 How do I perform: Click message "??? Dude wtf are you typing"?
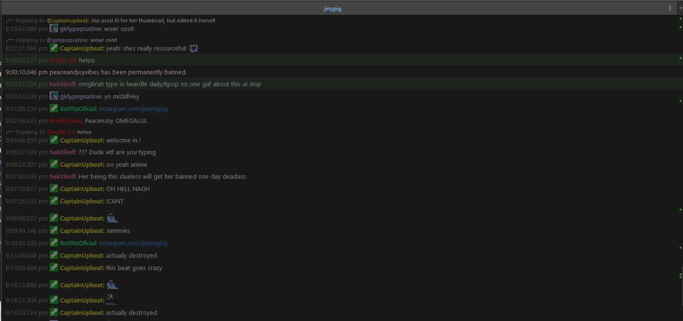coord(117,152)
